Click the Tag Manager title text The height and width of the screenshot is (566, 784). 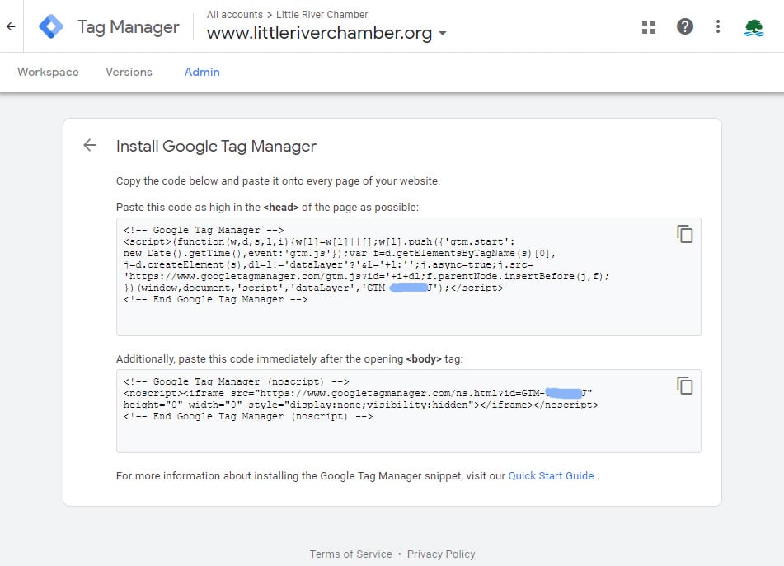pyautogui.click(x=129, y=27)
